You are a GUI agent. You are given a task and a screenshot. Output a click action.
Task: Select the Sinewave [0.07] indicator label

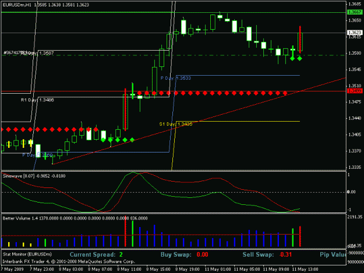tap(34, 176)
